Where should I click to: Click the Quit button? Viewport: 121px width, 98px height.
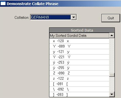111,18
